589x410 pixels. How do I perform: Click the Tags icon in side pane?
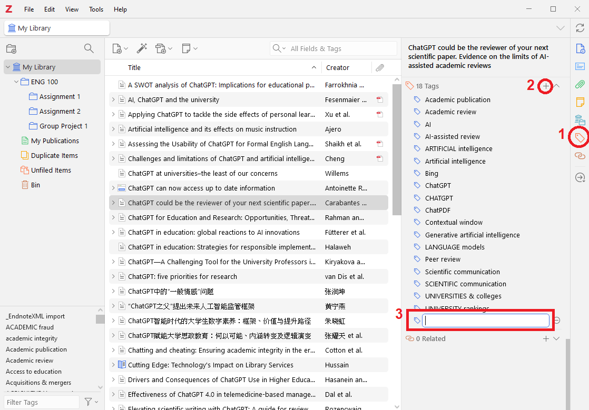click(x=580, y=138)
